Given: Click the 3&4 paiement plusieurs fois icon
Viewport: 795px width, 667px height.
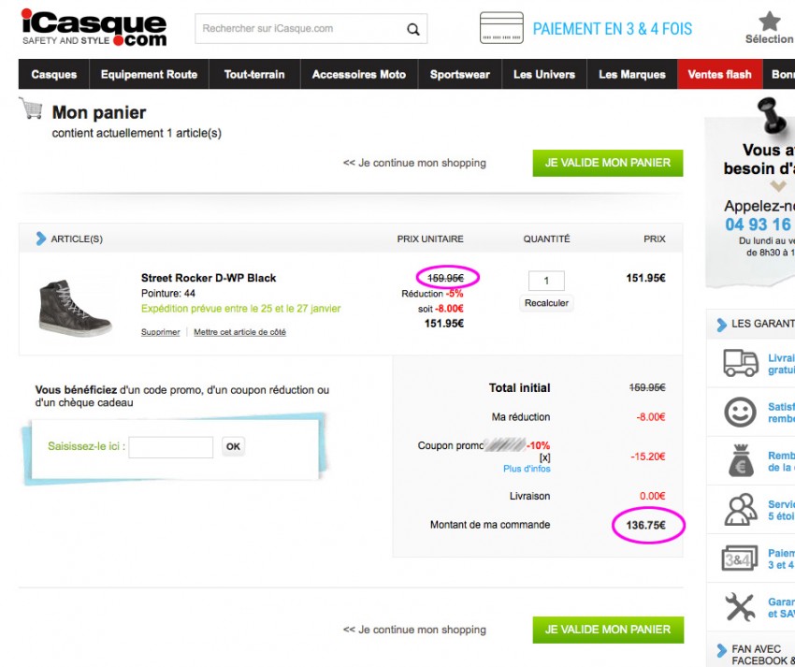Looking at the screenshot, I should 740,558.
